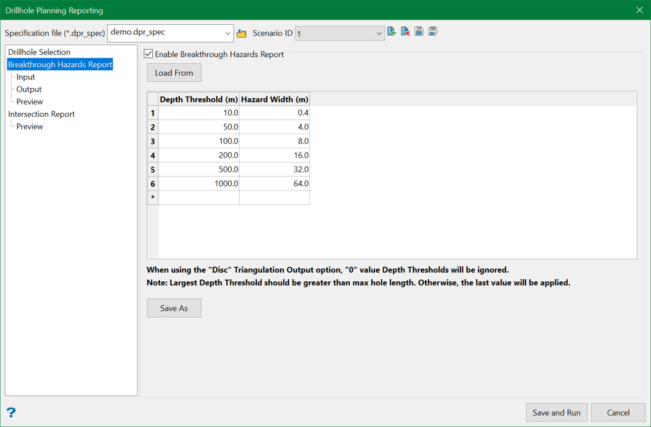Expand the Scenario ID dropdown
The image size is (651, 427).
point(379,33)
